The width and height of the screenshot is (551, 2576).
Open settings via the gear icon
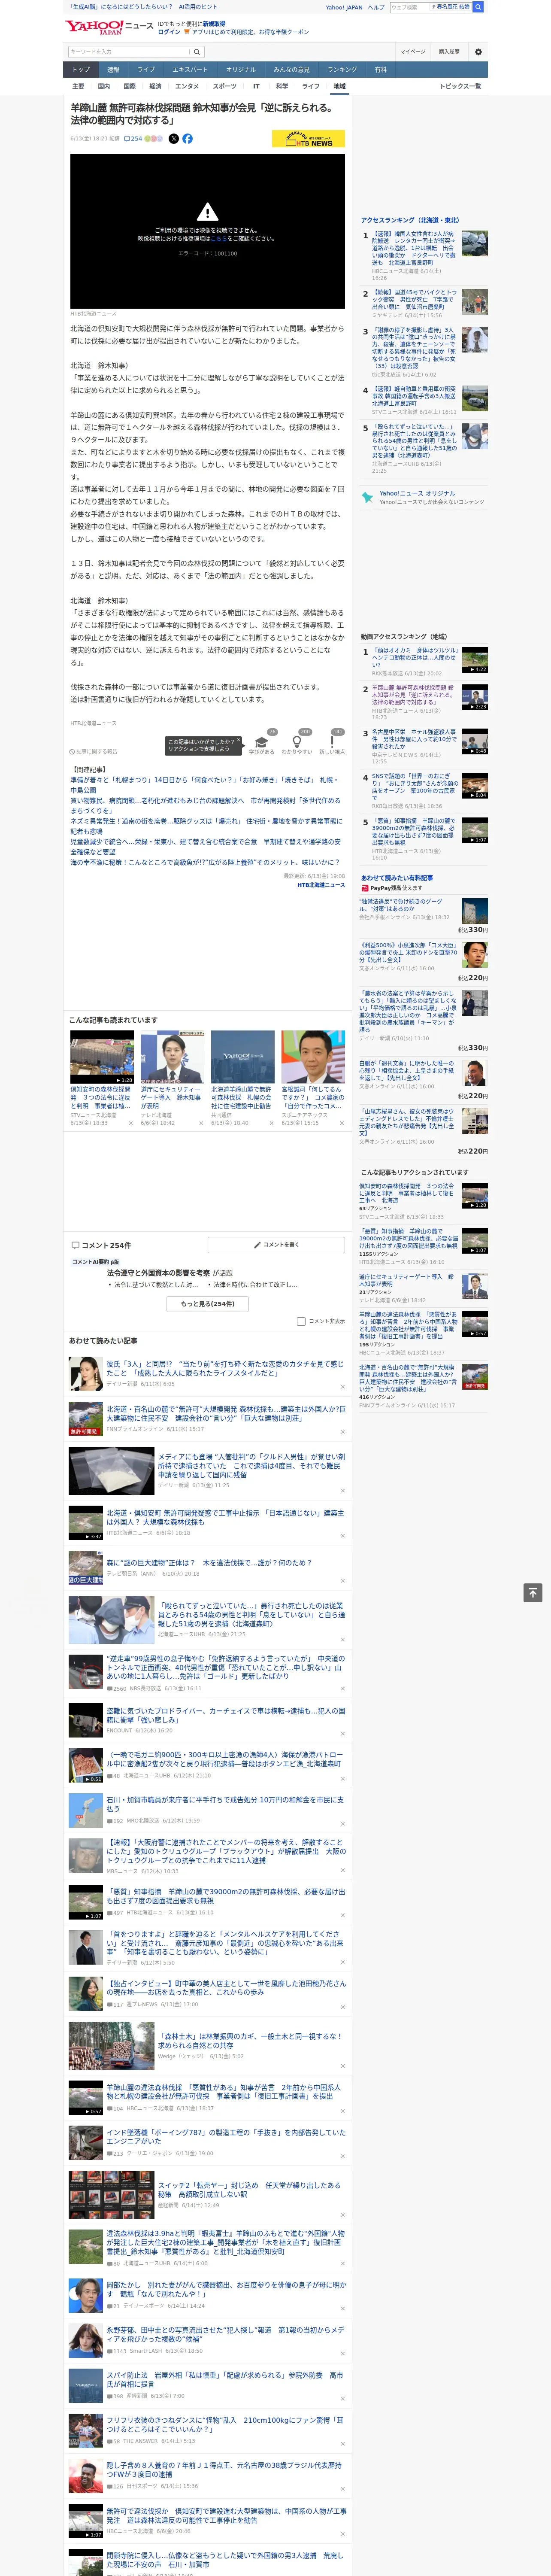478,52
